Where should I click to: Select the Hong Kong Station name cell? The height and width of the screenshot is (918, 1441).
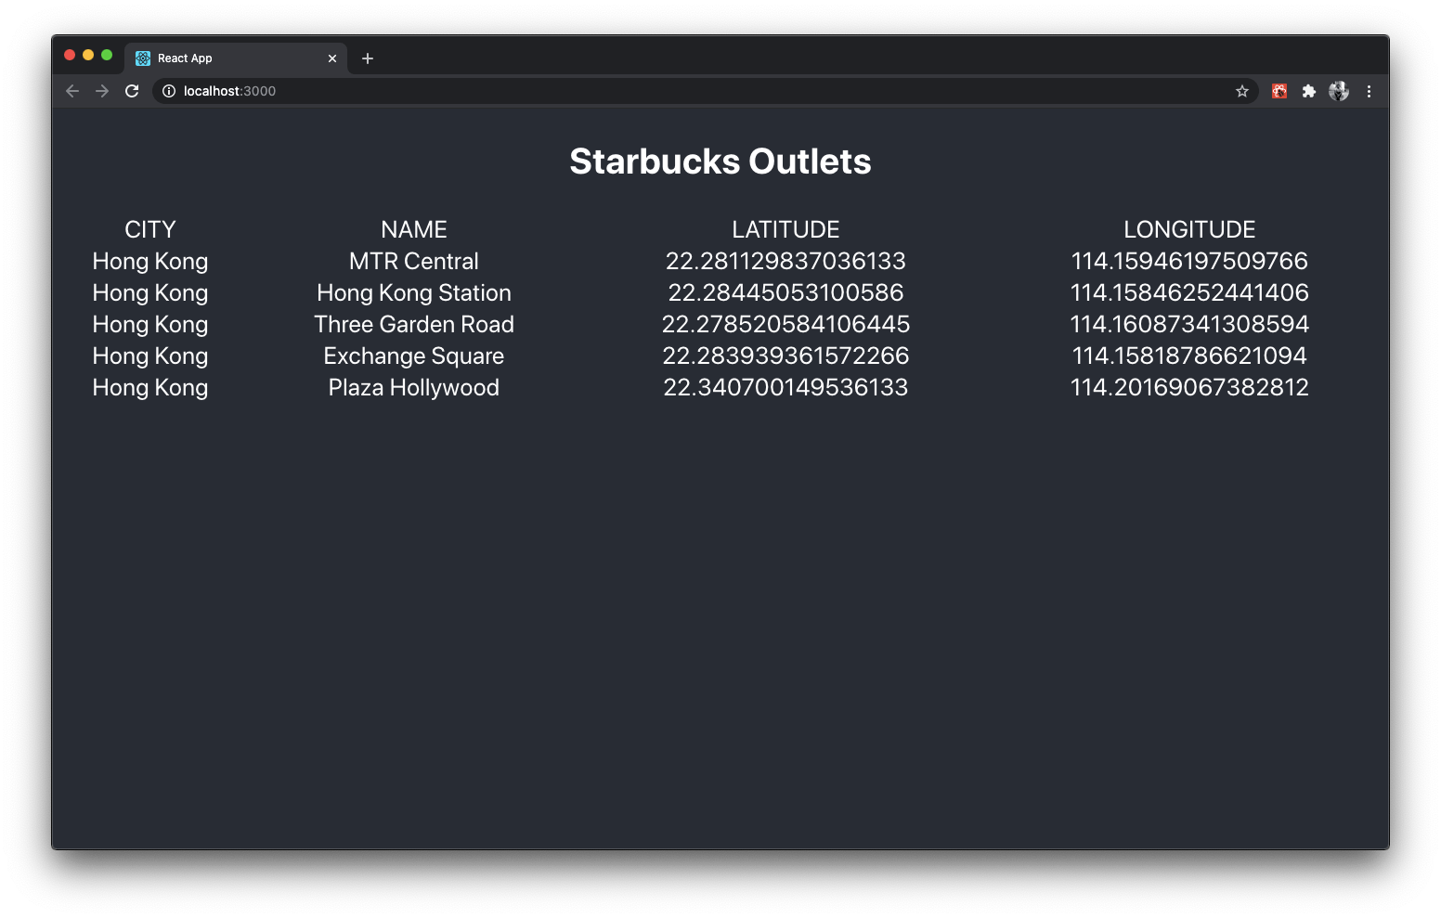tap(414, 293)
